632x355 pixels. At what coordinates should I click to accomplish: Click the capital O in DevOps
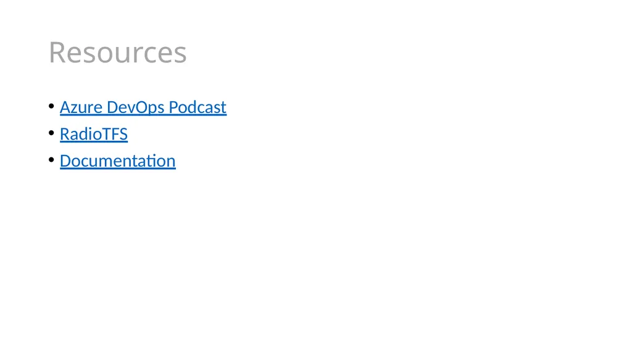[x=141, y=107]
